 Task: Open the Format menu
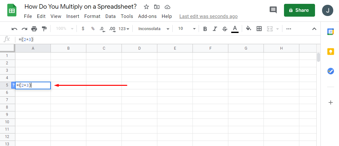(92, 16)
